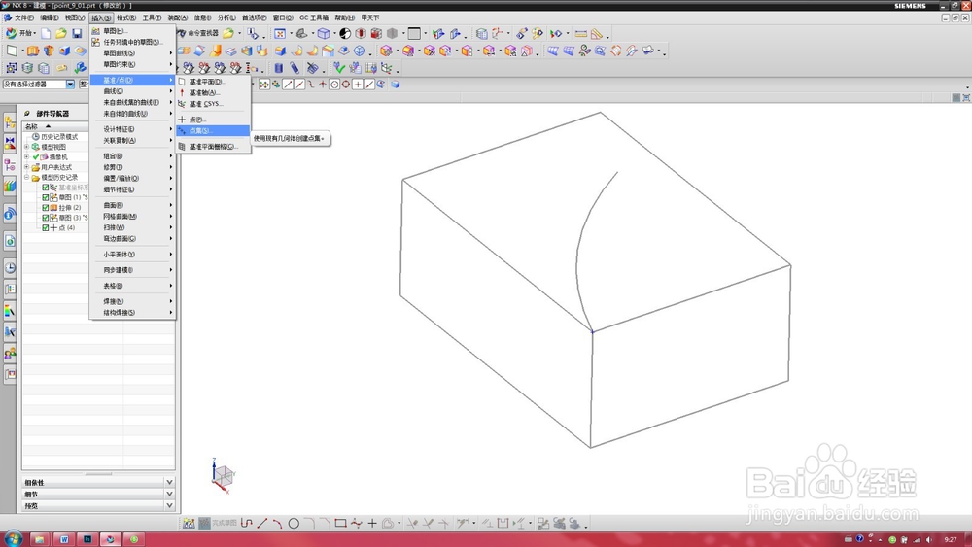Click the History clock sidebar icon
972x547 pixels.
pos(10,268)
